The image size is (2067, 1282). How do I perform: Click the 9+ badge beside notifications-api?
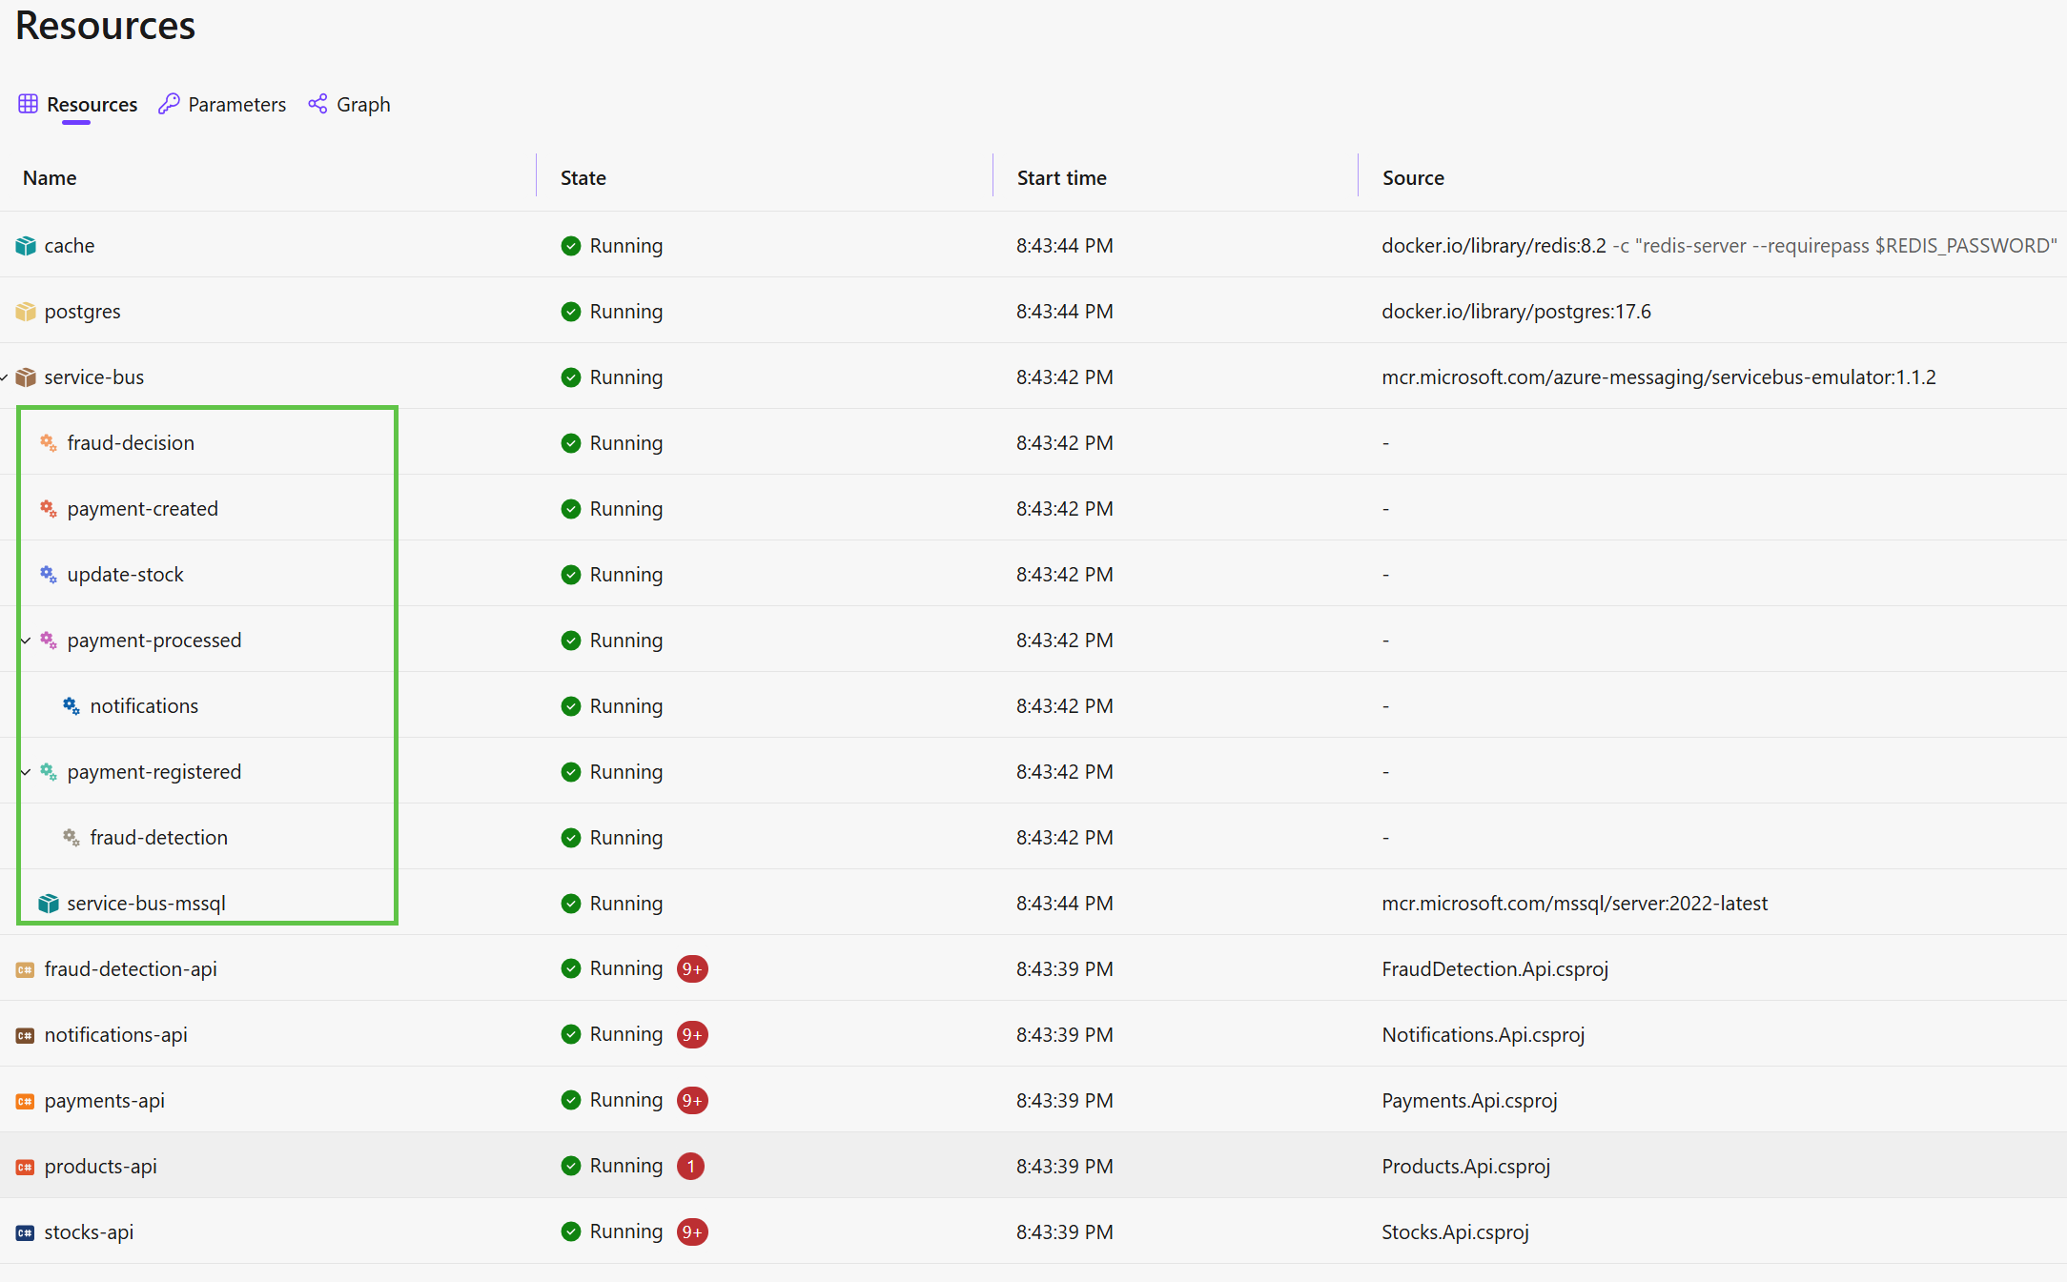coord(692,1034)
